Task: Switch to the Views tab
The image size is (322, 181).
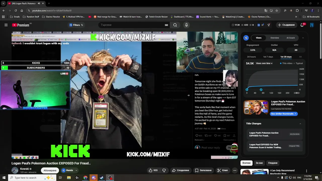Action: pos(259,38)
